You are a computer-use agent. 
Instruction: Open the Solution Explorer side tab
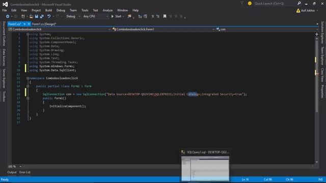[x=322, y=33]
